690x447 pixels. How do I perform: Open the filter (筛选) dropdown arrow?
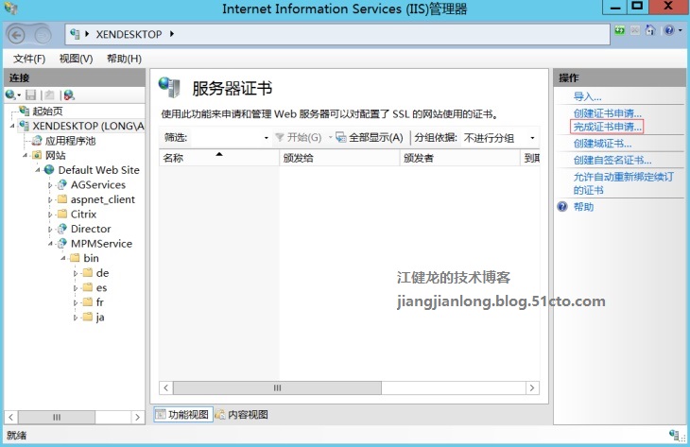pyautogui.click(x=267, y=138)
